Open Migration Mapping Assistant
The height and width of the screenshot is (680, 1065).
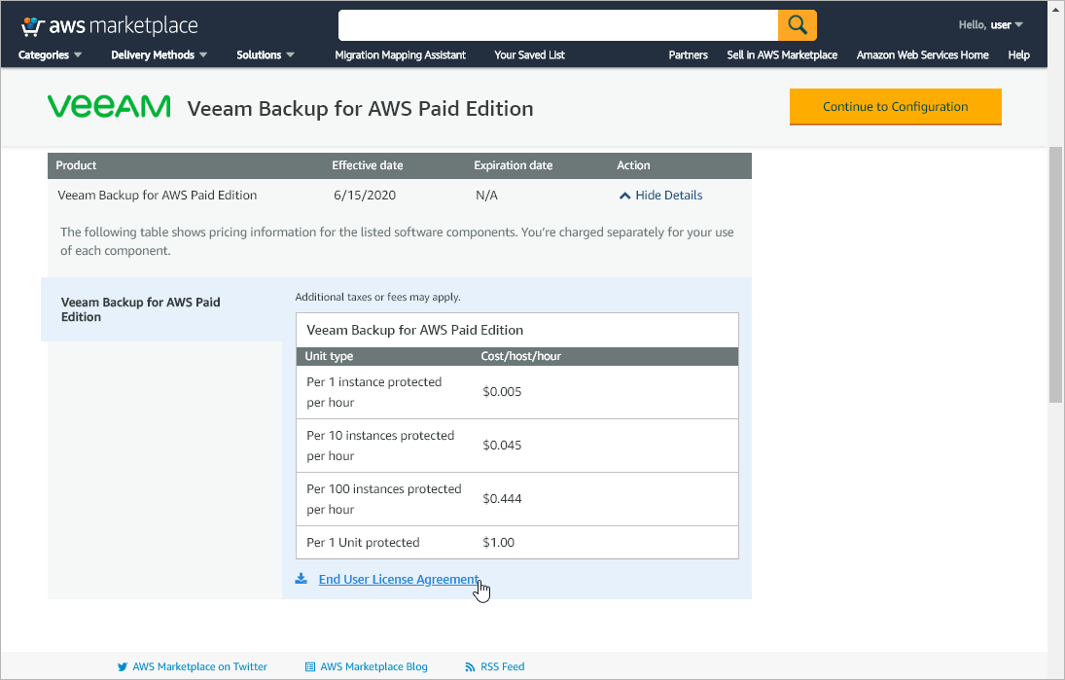pos(400,55)
